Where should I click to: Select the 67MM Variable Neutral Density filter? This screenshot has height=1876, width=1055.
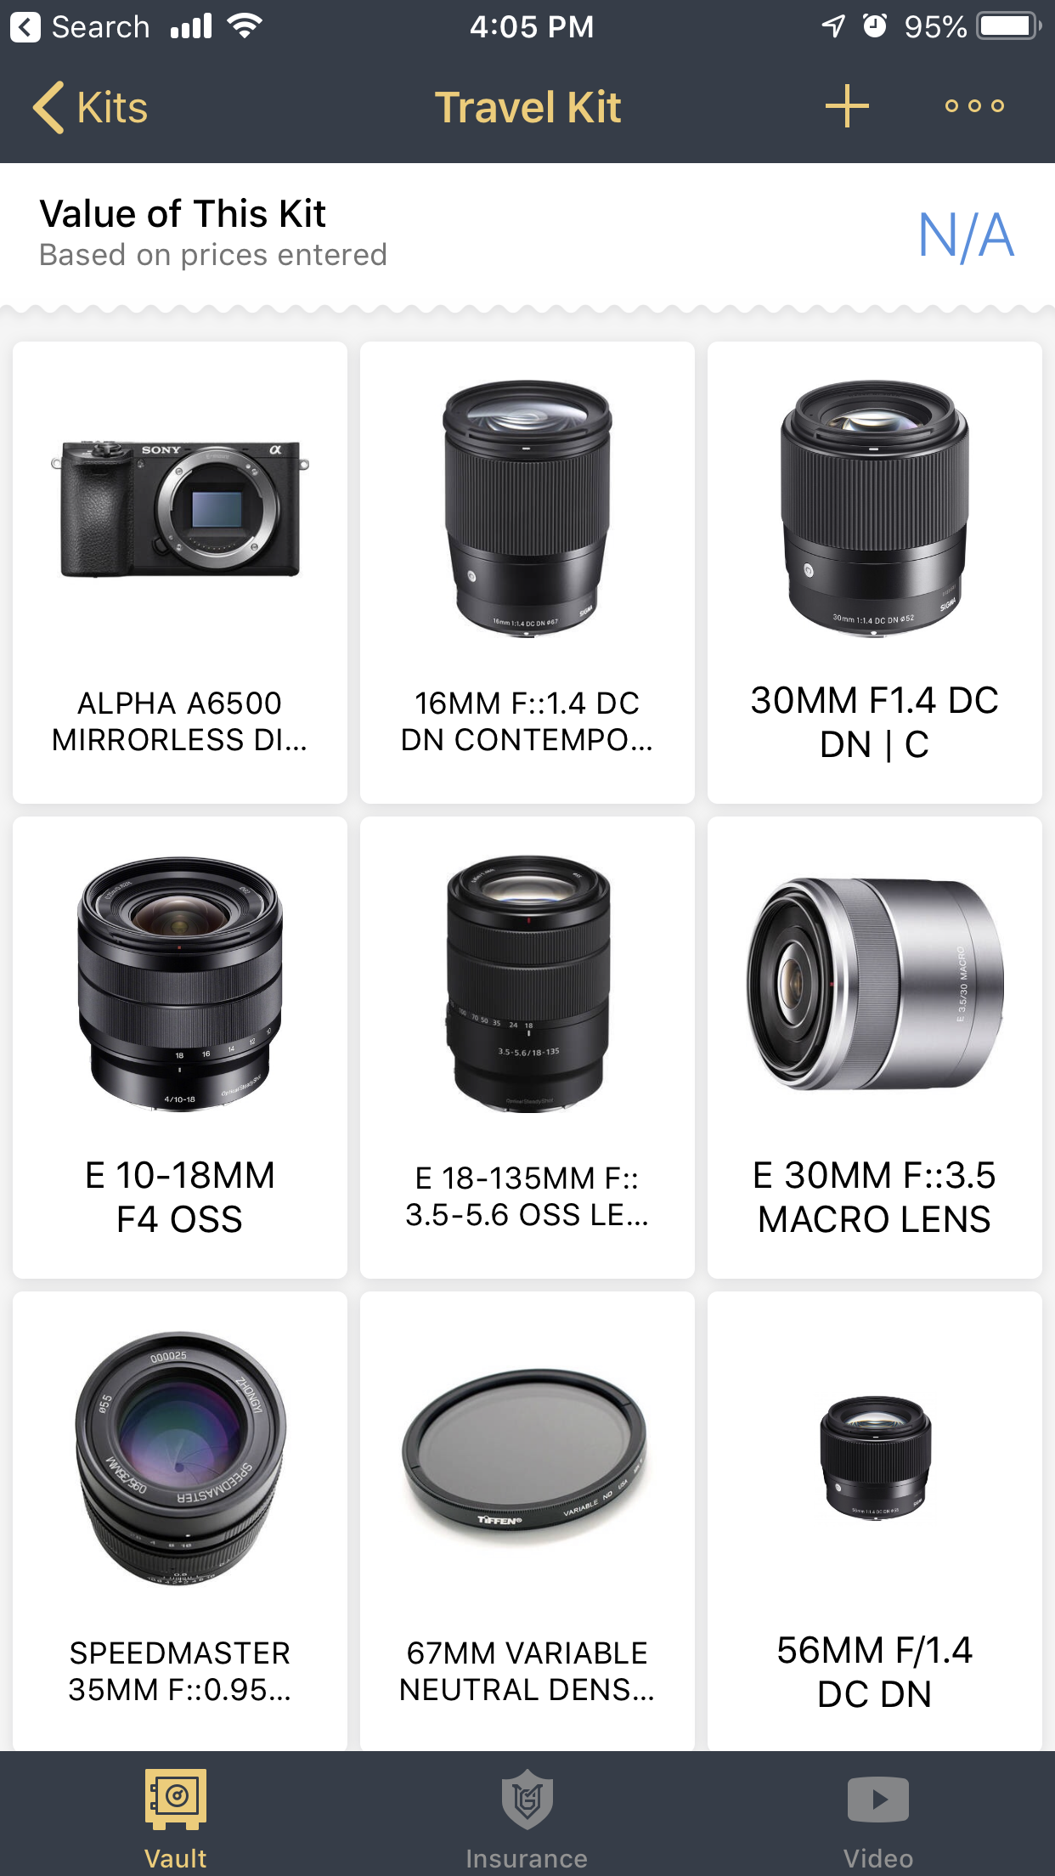click(527, 1521)
